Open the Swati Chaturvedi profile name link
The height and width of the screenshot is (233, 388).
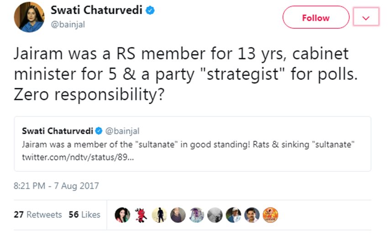click(96, 11)
